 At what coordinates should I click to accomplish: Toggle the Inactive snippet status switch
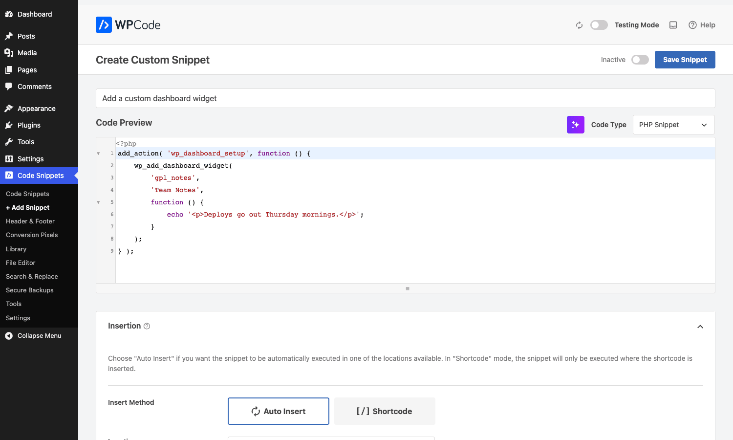(x=640, y=60)
